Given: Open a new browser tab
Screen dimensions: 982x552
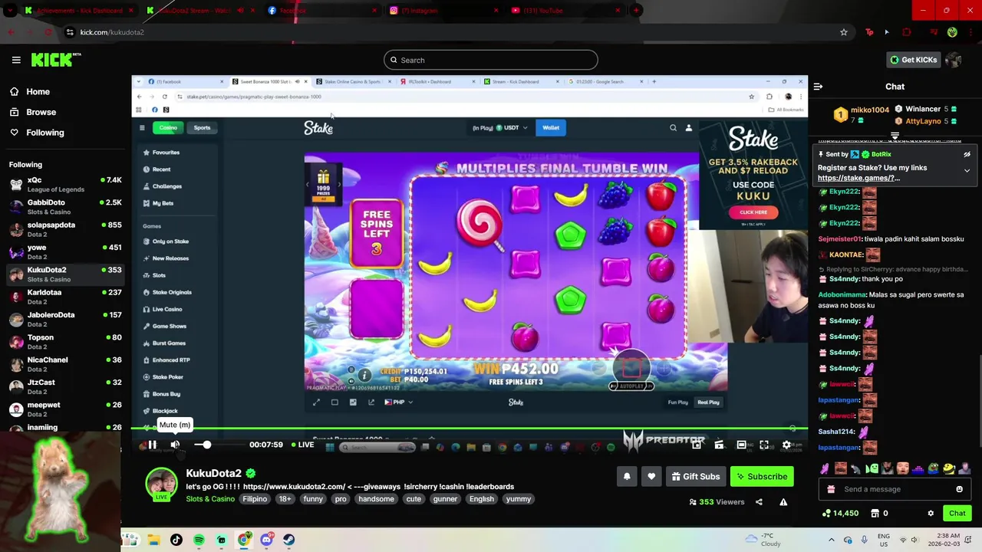Looking at the screenshot, I should pyautogui.click(x=636, y=10).
